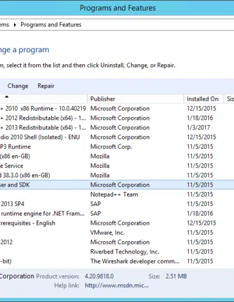Select the 2010 x86 Runtime 10.0.40219 row
The width and height of the screenshot is (234, 302).
point(117,108)
